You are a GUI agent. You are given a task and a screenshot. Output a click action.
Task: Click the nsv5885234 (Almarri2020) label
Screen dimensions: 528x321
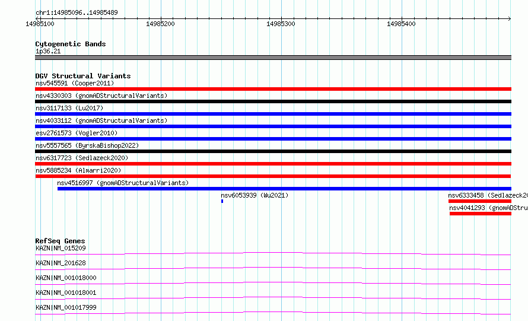click(78, 170)
